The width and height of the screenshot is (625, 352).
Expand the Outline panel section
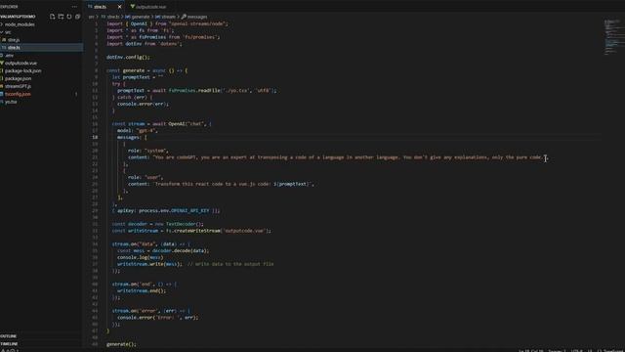click(x=9, y=336)
